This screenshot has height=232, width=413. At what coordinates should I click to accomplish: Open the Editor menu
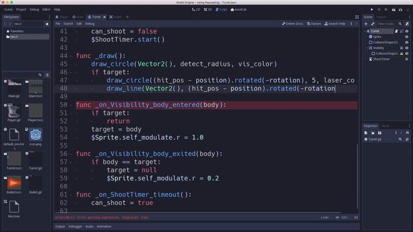(x=46, y=10)
